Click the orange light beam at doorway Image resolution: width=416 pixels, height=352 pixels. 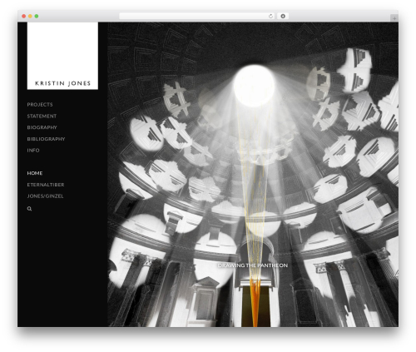(x=255, y=302)
